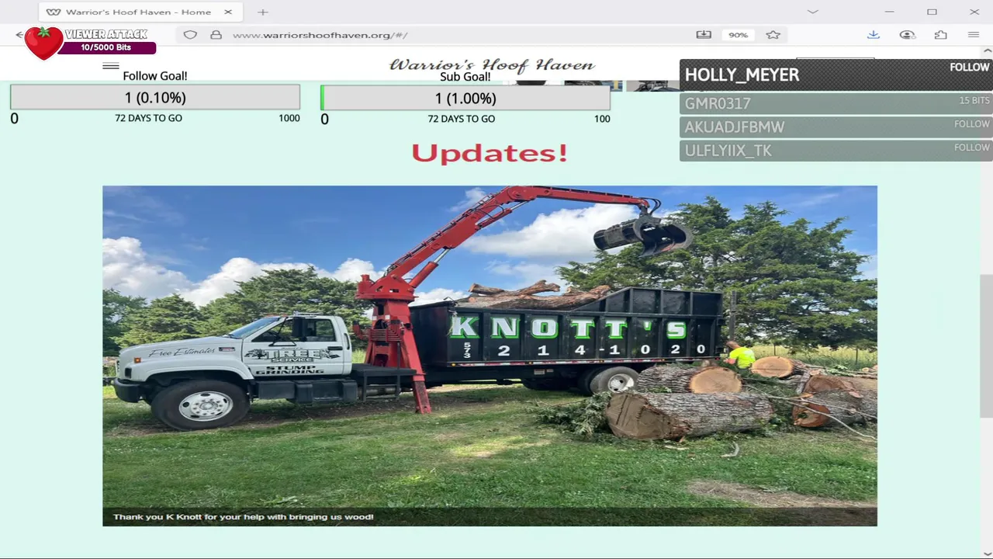This screenshot has width=993, height=559.
Task: Click the Follow Goal progress bar
Action: coord(155,98)
